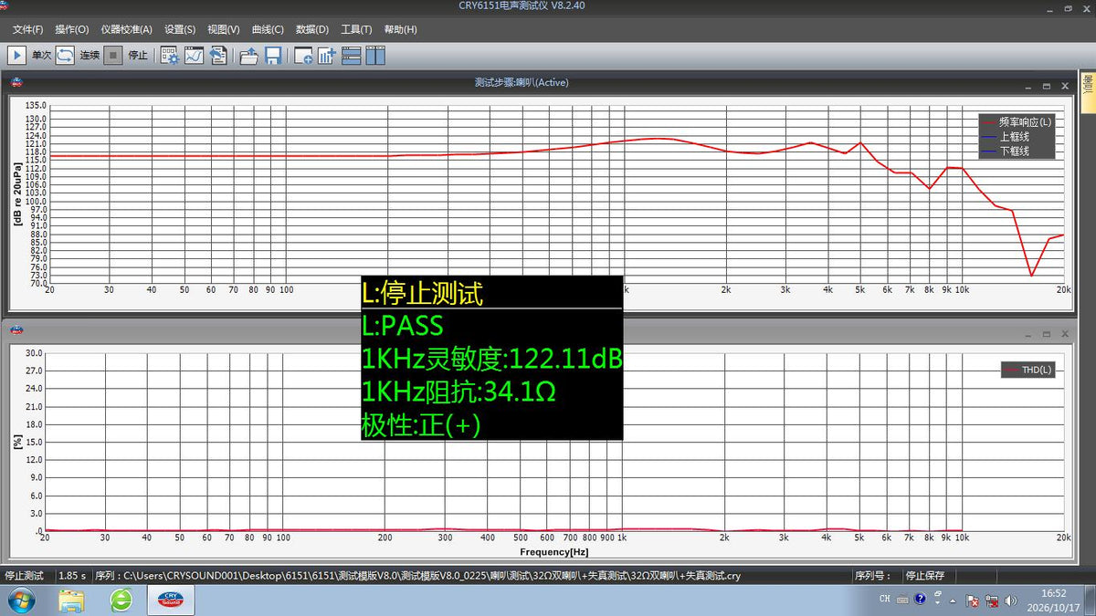Open the green browser icon on taskbar

click(121, 600)
